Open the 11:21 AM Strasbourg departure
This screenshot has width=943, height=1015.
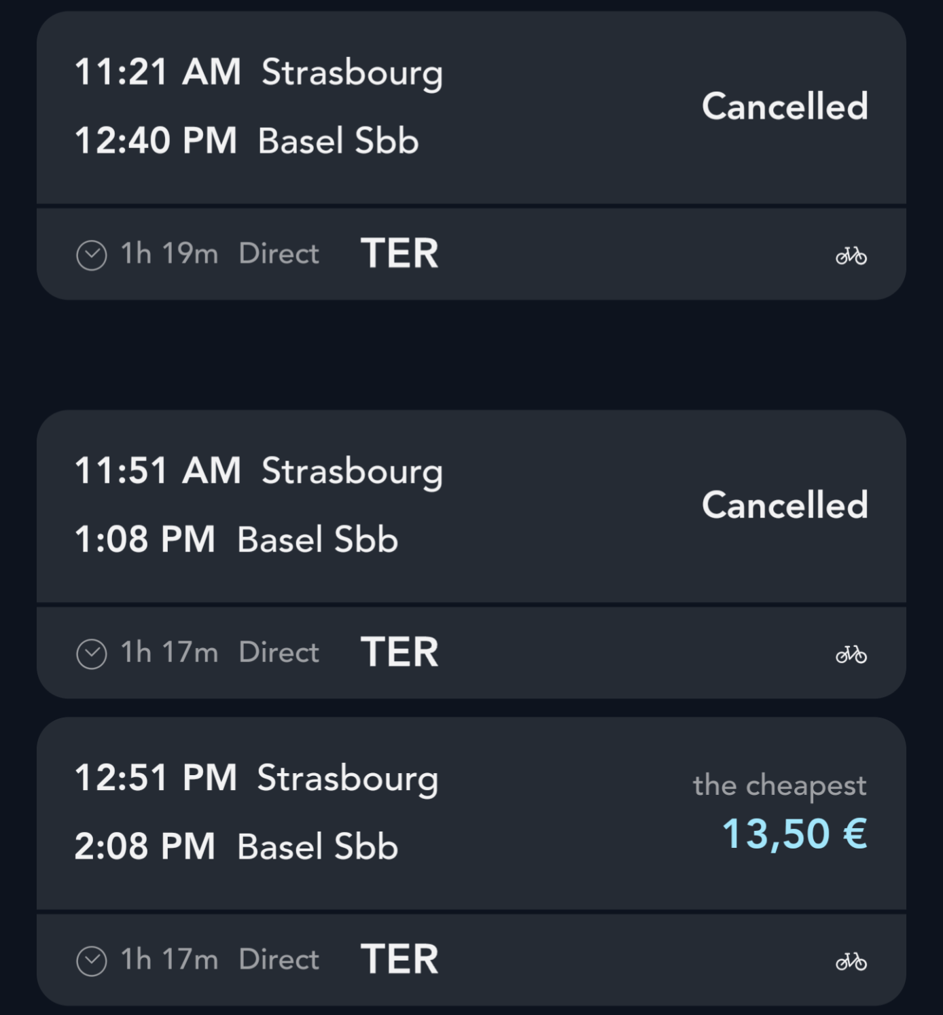tap(258, 72)
